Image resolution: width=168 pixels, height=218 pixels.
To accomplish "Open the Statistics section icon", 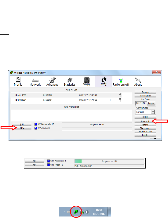I will coord(70,82).
